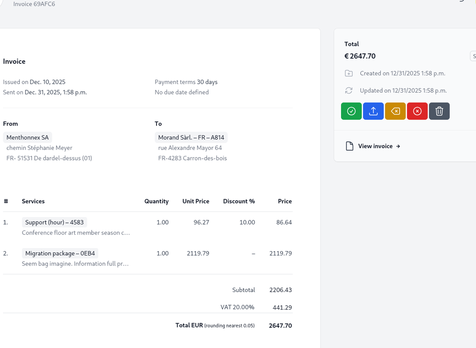Expand the truncated Seem bag imagine description
The width and height of the screenshot is (476, 348).
tap(75, 263)
